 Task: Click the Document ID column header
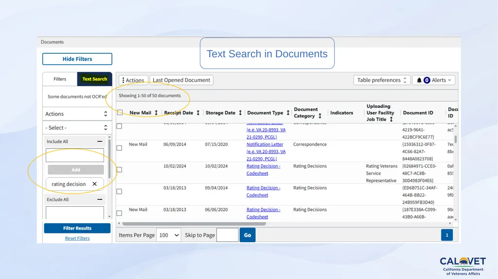[418, 113]
